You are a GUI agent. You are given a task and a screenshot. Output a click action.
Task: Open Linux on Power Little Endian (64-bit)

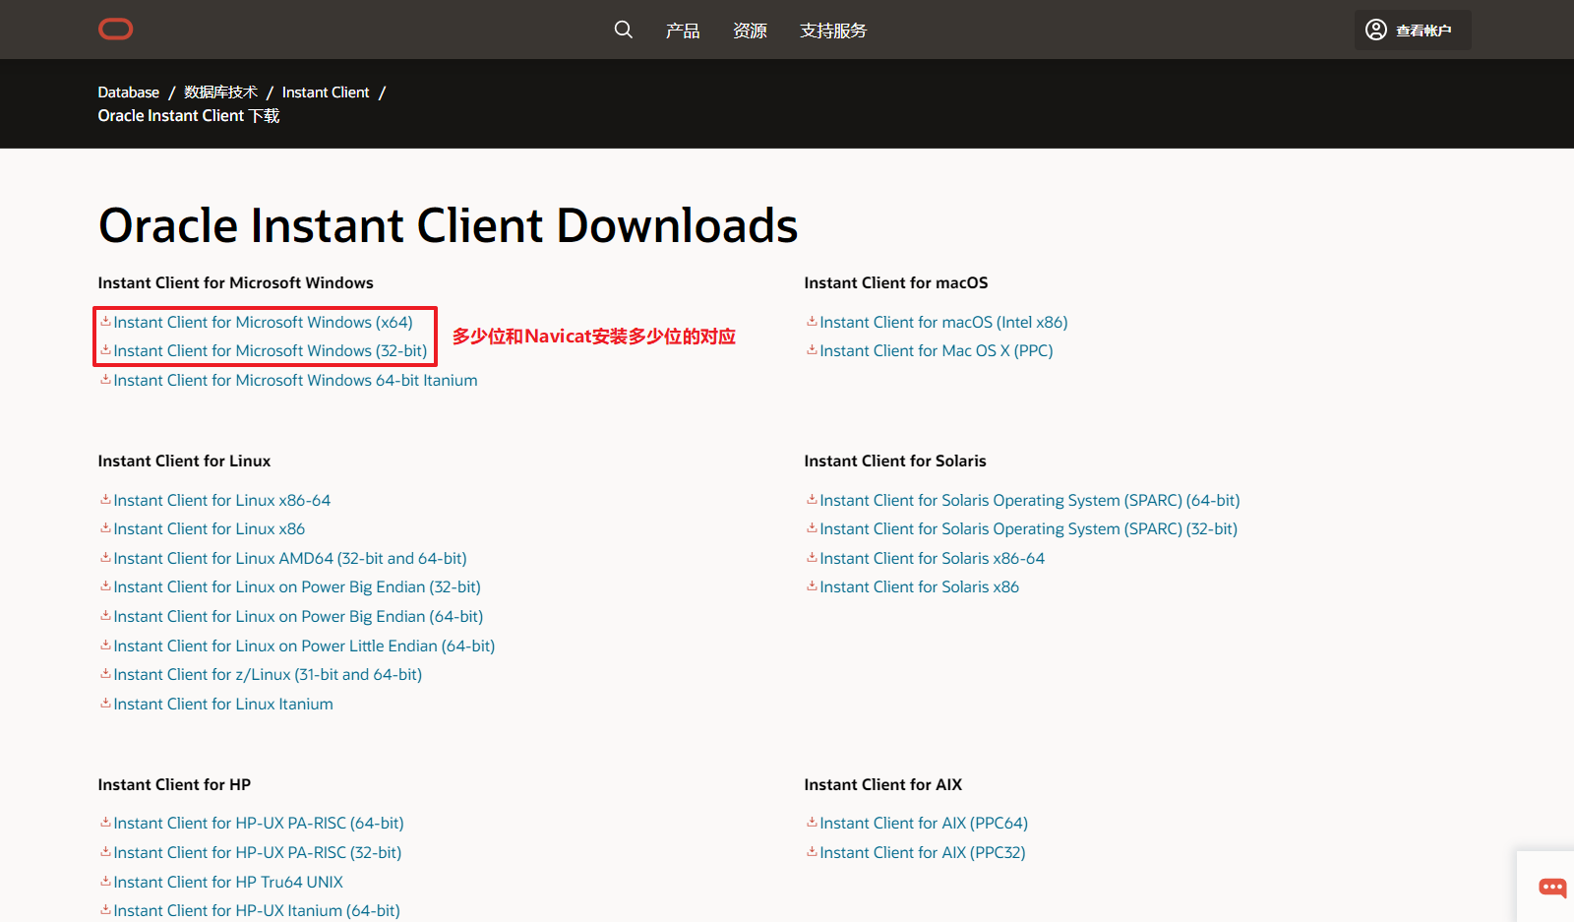(304, 646)
